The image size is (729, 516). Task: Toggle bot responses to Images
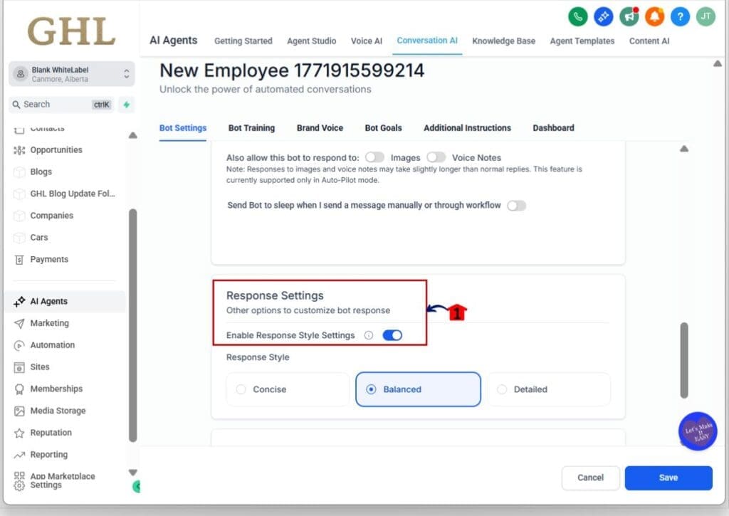375,157
